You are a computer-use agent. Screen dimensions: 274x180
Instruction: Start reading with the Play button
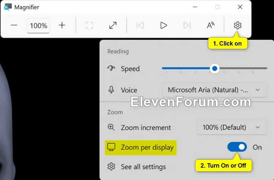tap(164, 26)
